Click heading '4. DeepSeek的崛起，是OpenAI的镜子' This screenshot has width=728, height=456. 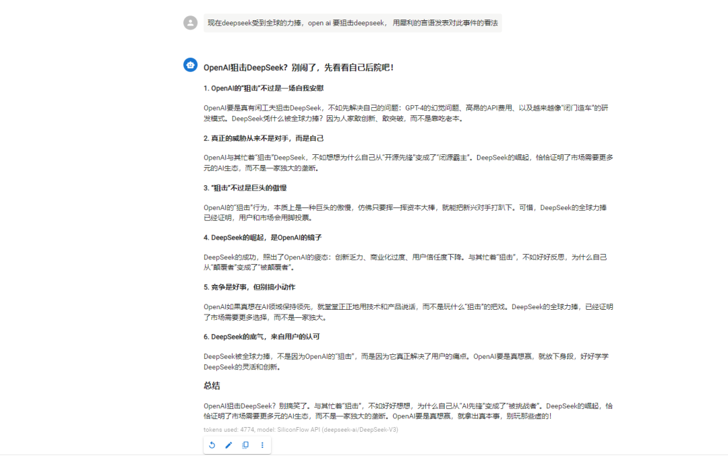click(x=262, y=238)
